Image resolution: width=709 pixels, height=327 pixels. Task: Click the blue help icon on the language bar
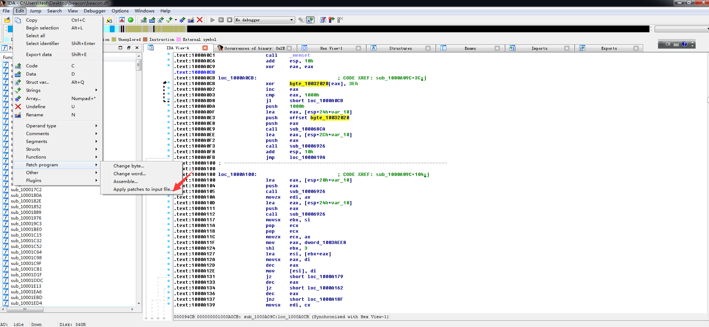(684, 44)
